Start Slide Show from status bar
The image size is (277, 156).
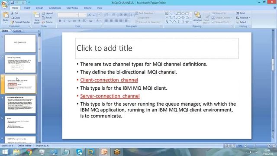click(234, 146)
